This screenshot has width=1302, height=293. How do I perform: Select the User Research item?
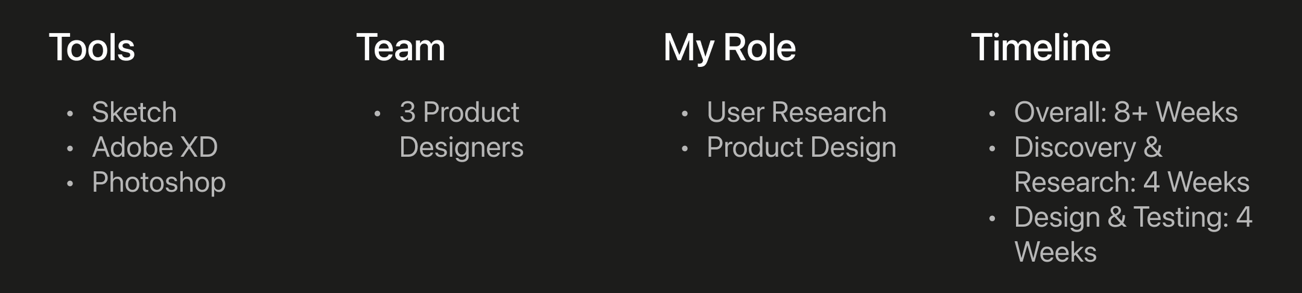(796, 113)
